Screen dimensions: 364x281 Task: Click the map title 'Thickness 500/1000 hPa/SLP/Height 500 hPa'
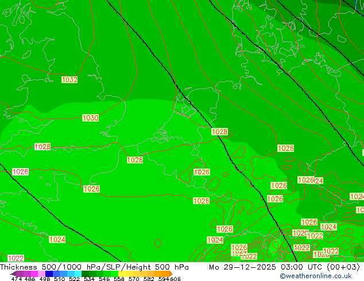point(94,267)
